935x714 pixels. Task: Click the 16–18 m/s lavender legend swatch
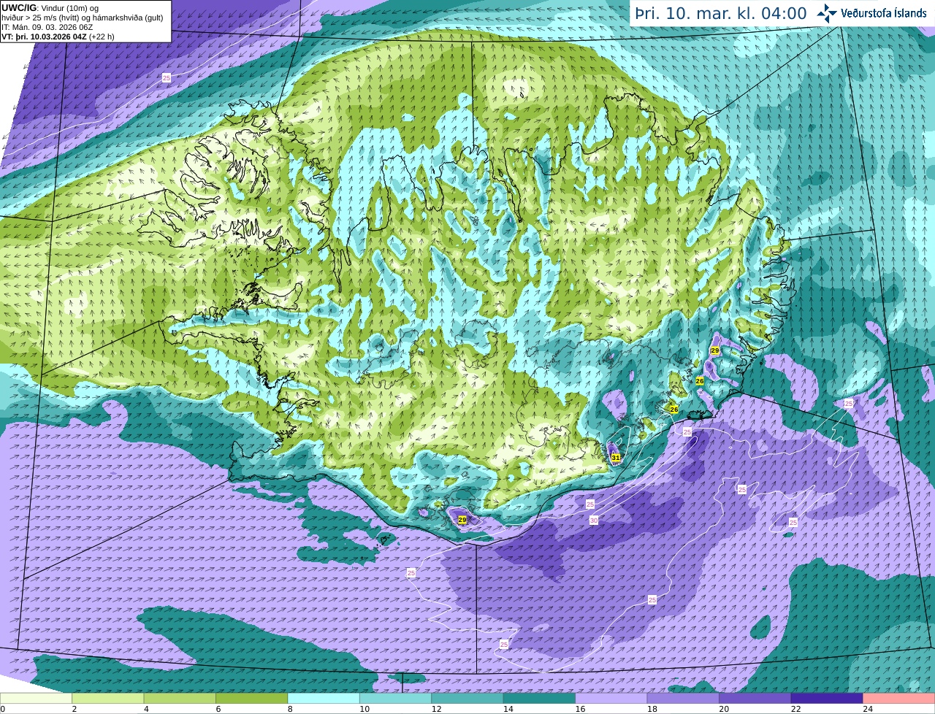tap(611, 699)
